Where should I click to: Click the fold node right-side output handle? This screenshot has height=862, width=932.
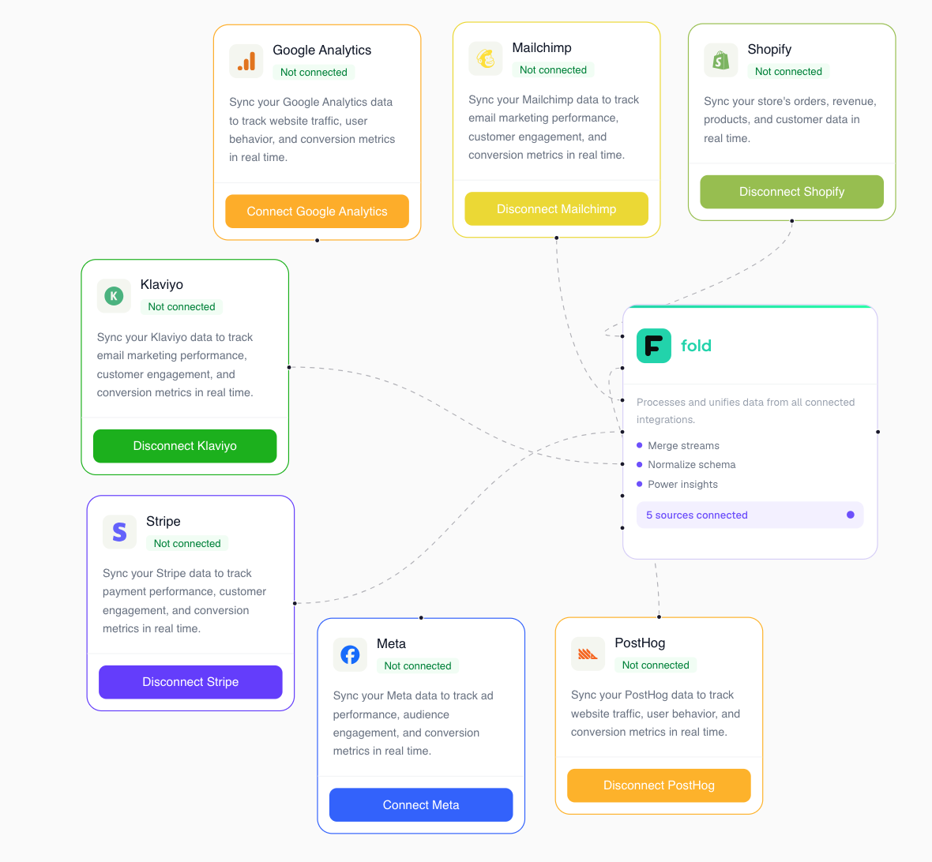(x=878, y=432)
